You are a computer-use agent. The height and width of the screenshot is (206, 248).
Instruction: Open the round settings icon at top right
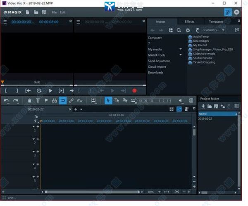pyautogui.click(x=236, y=12)
